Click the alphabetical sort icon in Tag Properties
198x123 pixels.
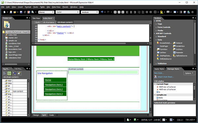pyautogui.click(x=9, y=73)
